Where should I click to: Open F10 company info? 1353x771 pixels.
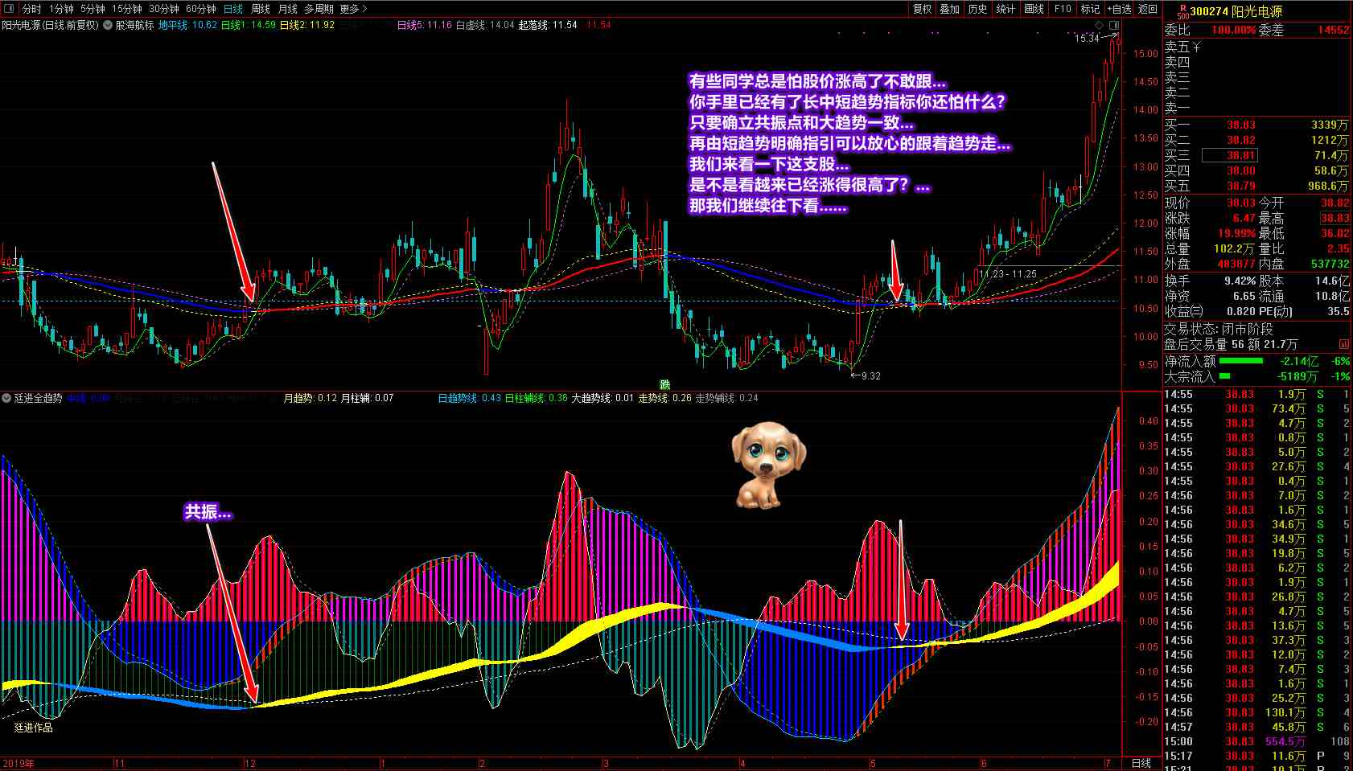(1062, 9)
